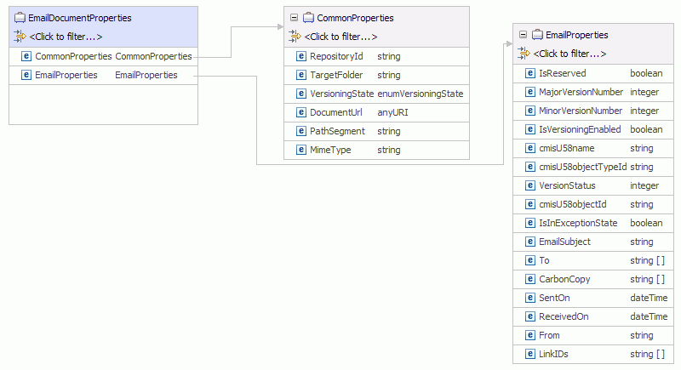Click element icon beside TargetFolder
Viewport: 681px width, 370px height.
tap(301, 75)
